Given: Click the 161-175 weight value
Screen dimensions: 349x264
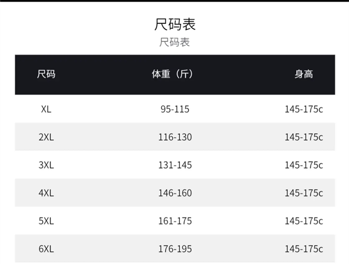Looking at the screenshot, I should 175,221.
